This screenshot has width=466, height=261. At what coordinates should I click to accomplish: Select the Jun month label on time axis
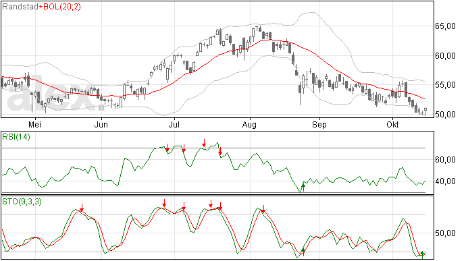pyautogui.click(x=101, y=125)
